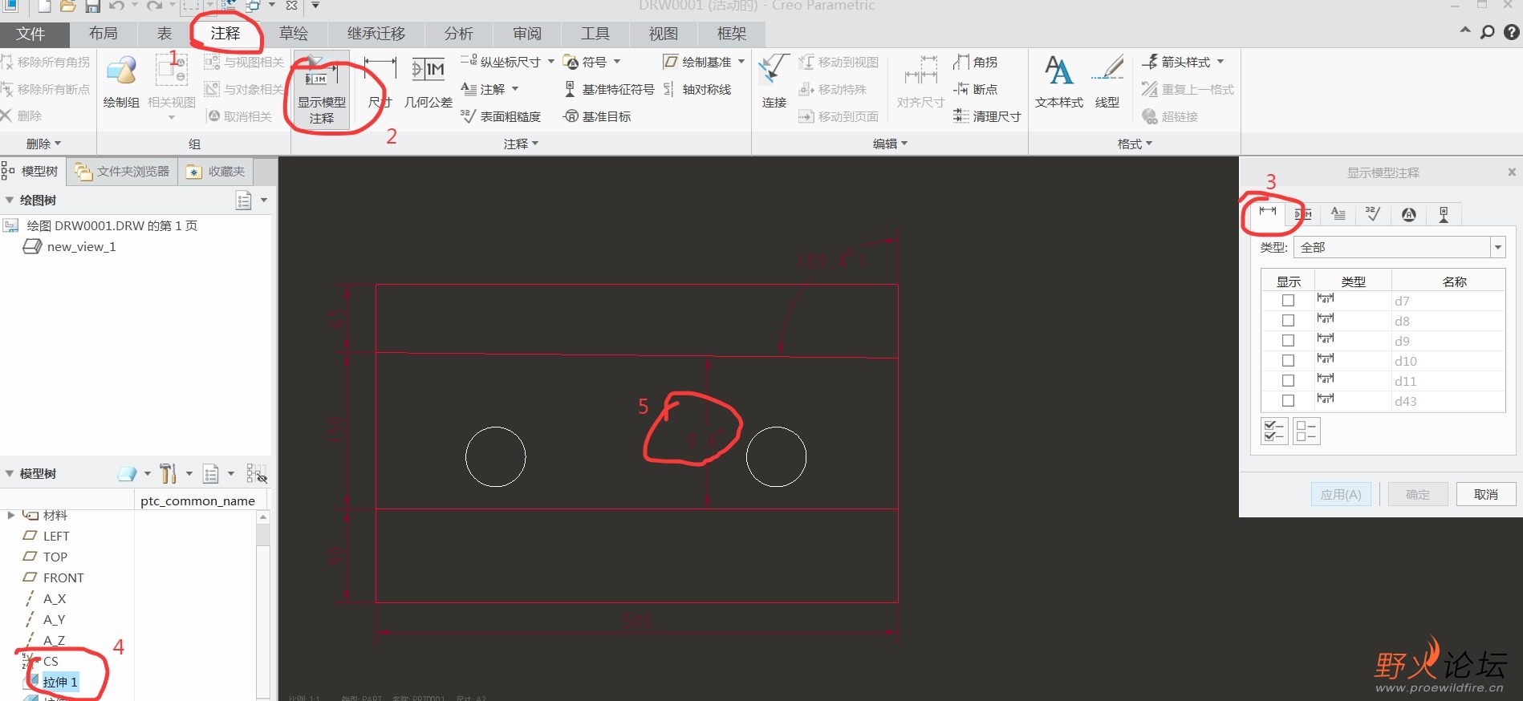1523x701 pixels.
Task: Open the 符号 dropdown arrow
Action: pos(617,62)
